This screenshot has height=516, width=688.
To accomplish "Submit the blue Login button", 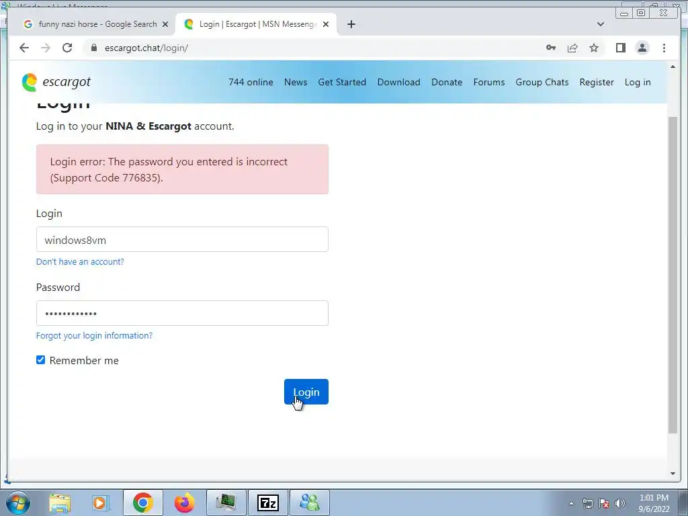I will [306, 392].
